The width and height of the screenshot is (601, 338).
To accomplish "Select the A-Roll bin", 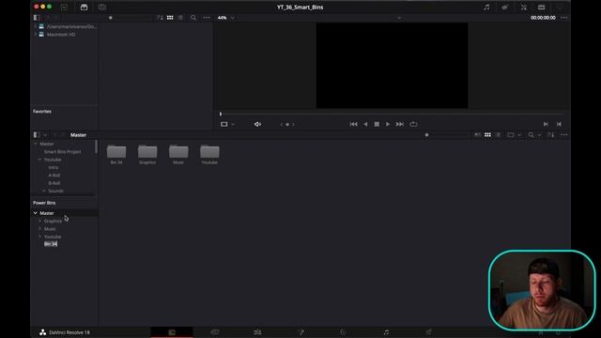I will (54, 176).
